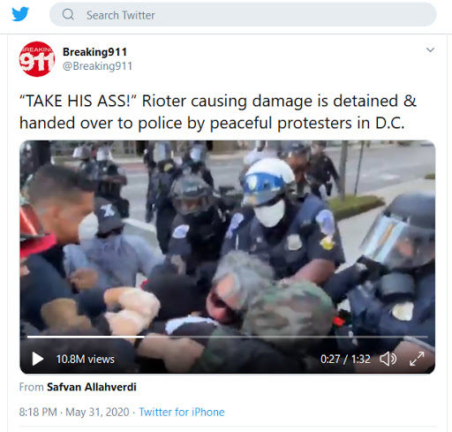
Task: Open Safvan Allahverdi source link
Action: [92, 387]
